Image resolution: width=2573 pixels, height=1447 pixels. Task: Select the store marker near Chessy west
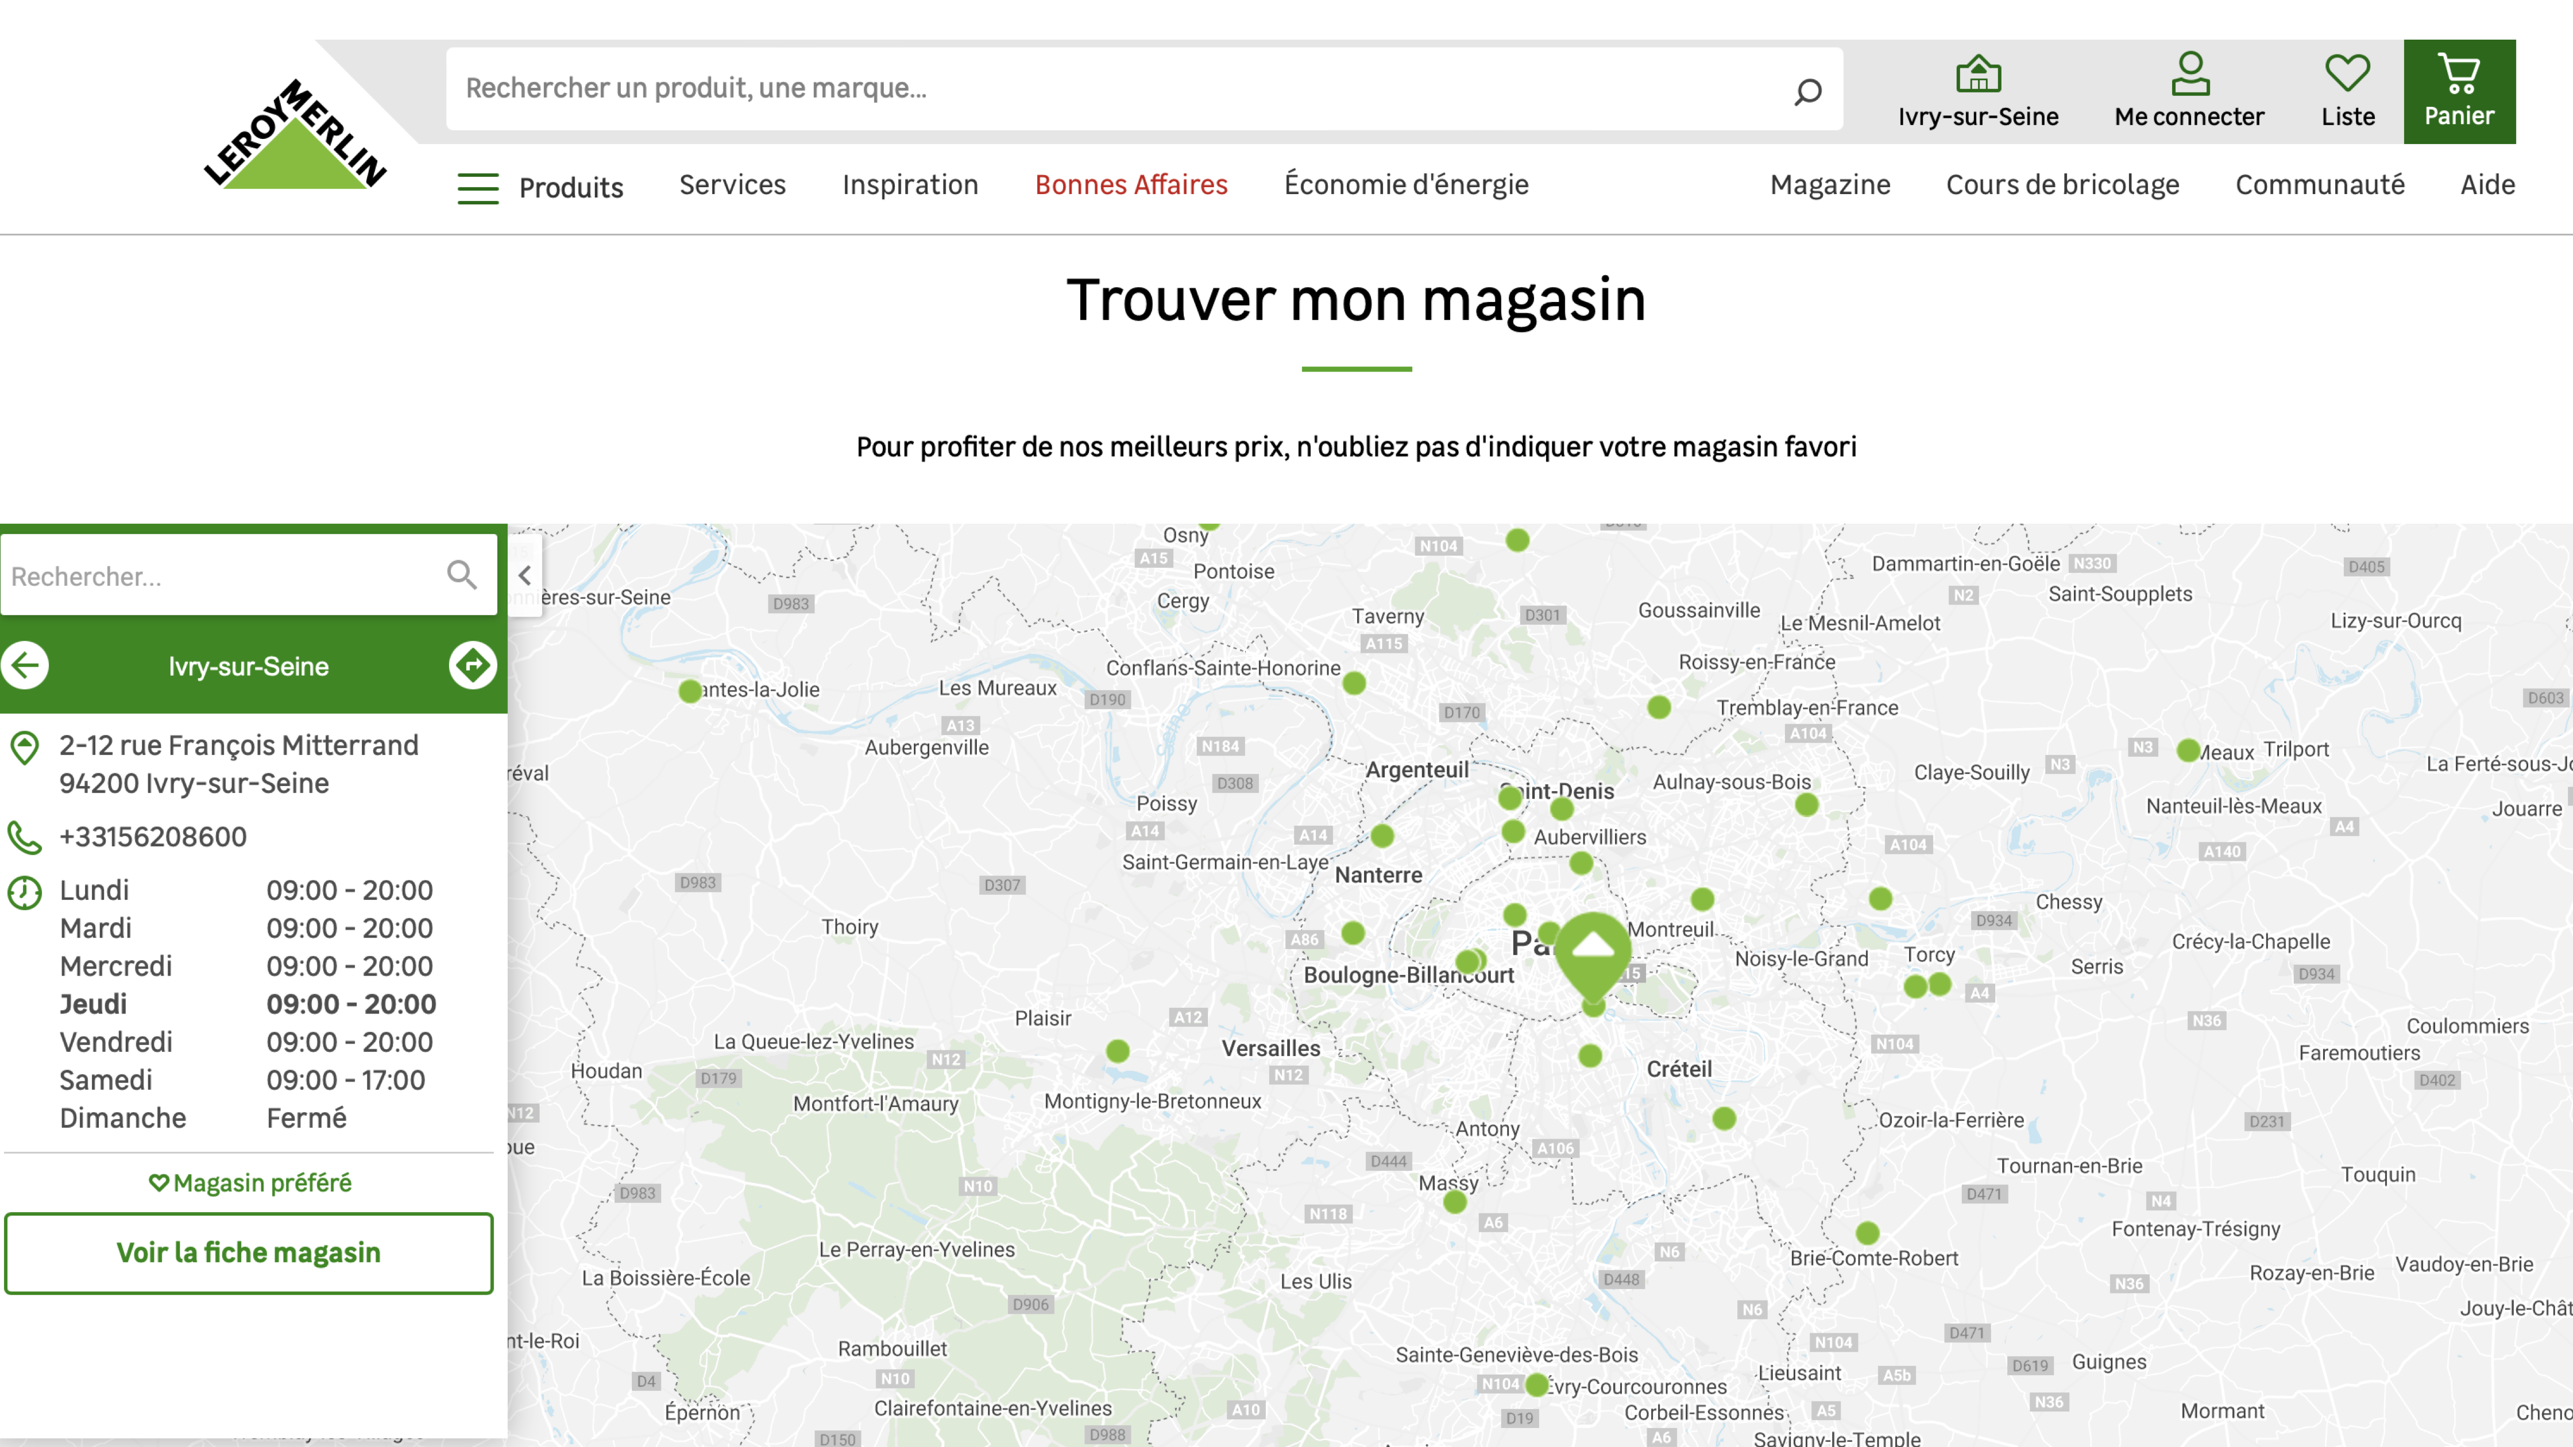click(1881, 899)
